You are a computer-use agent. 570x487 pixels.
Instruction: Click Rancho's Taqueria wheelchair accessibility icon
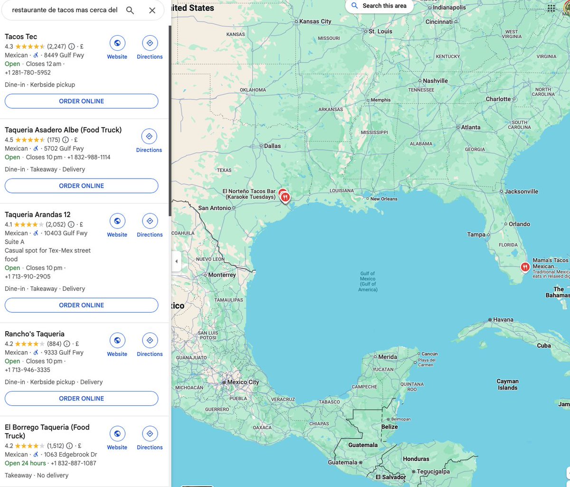click(36, 353)
